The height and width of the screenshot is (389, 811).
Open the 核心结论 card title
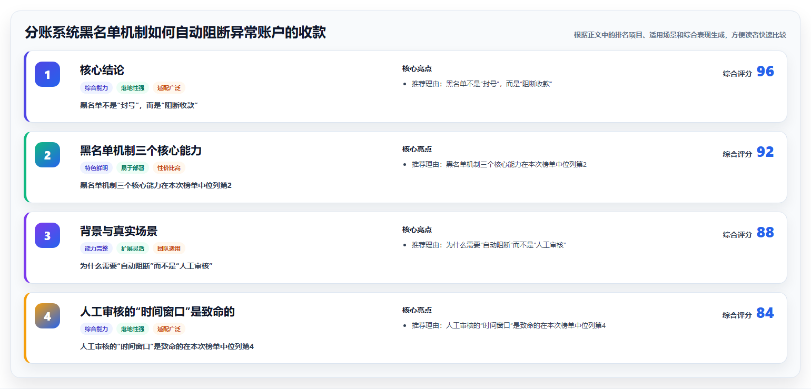(102, 70)
